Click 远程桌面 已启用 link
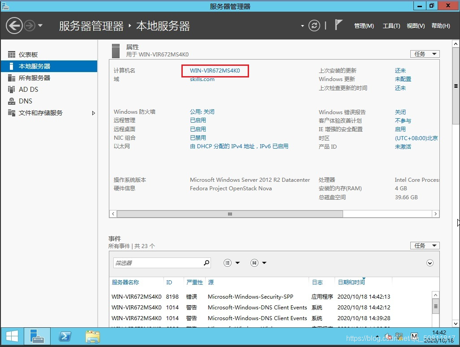Screen dimensions: 460x347 point(198,129)
